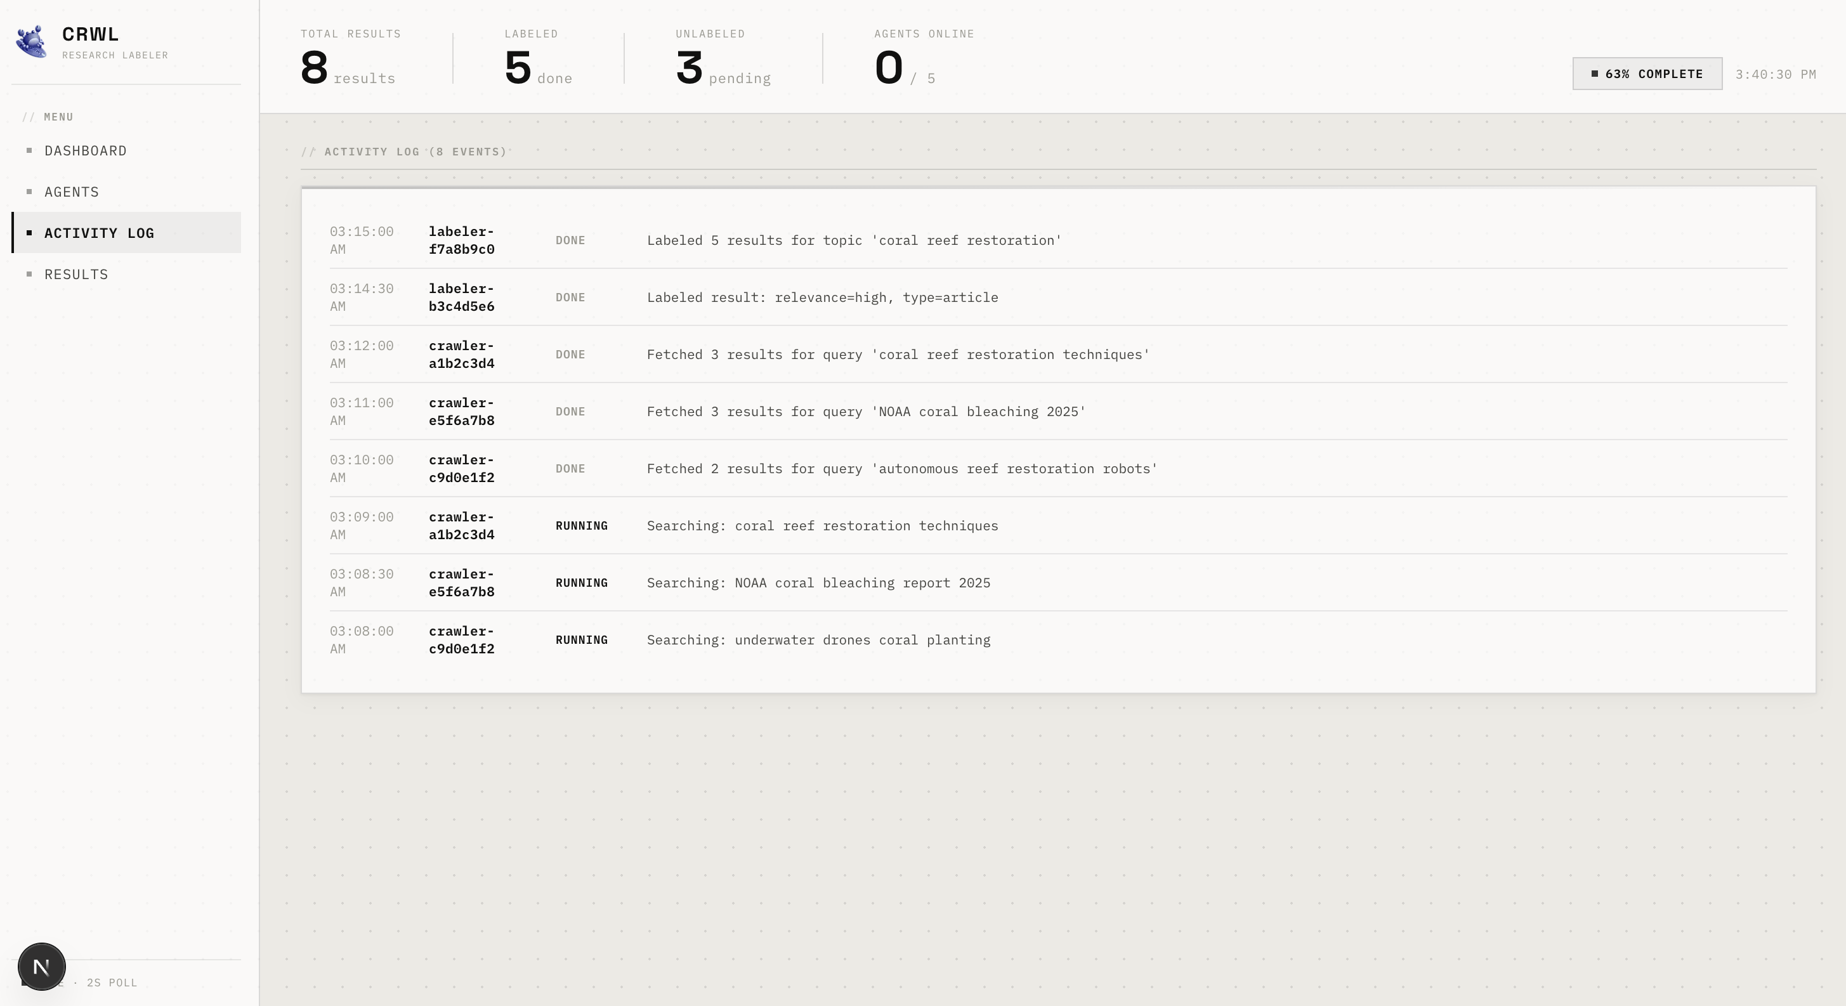The image size is (1846, 1006).
Task: Click the 63% Complete button
Action: pos(1647,74)
